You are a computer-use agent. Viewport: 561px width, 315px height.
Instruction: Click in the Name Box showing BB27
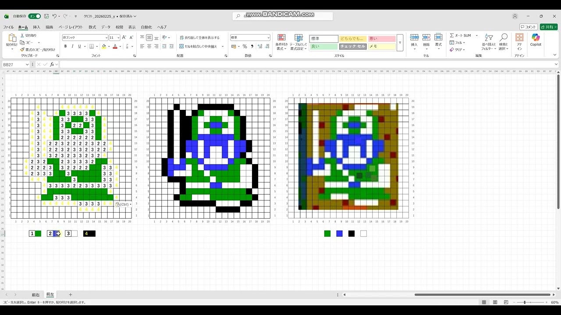point(13,64)
